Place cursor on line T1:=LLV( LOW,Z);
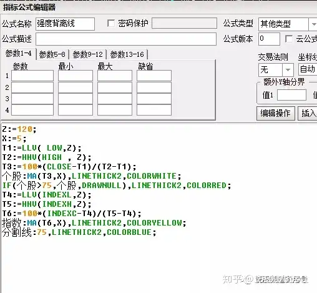Viewport: 317px width, 293px height. (42, 148)
